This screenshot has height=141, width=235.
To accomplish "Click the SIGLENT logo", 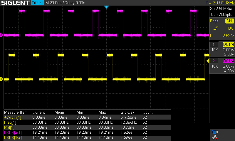I will 15,3.
